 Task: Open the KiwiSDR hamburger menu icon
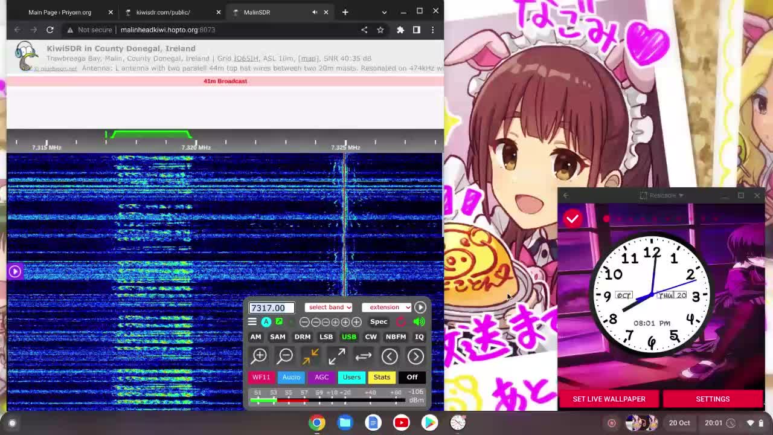[252, 321]
